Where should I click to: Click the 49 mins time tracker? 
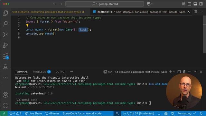click(52, 113)
